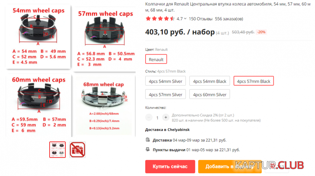Increase quantity with plus button

point(166,118)
